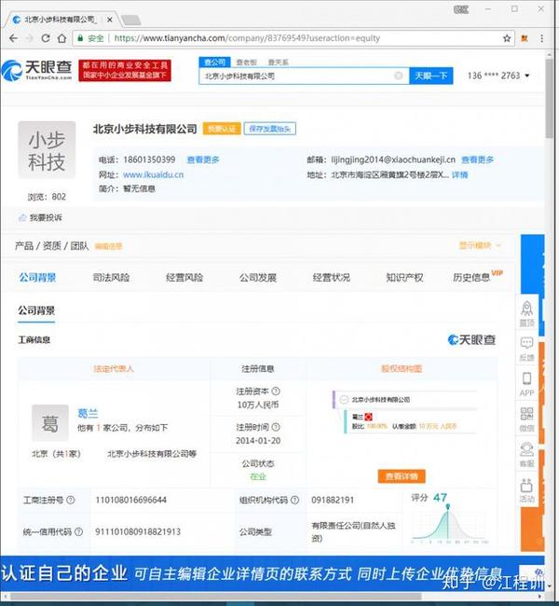Click the 天眼一下 search button
Viewport: 559px width, 606px height.
tap(430, 76)
